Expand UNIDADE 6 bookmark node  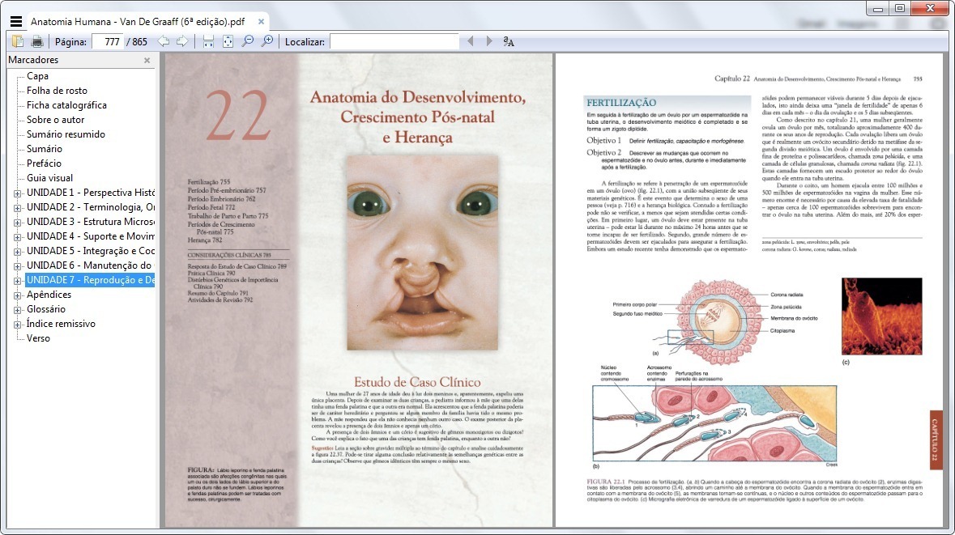(18, 266)
